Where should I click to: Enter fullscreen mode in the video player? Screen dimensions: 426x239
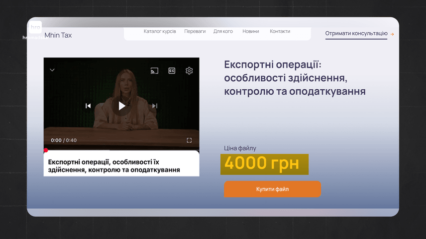pos(189,140)
